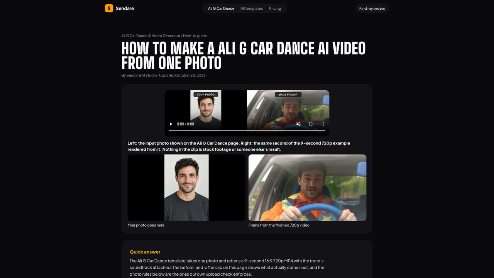The width and height of the screenshot is (494, 278).
Task: Go to All templates
Action: 252,8
